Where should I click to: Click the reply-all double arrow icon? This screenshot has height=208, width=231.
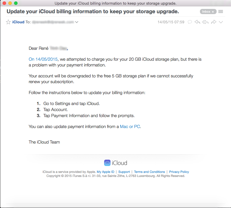click(x=205, y=22)
